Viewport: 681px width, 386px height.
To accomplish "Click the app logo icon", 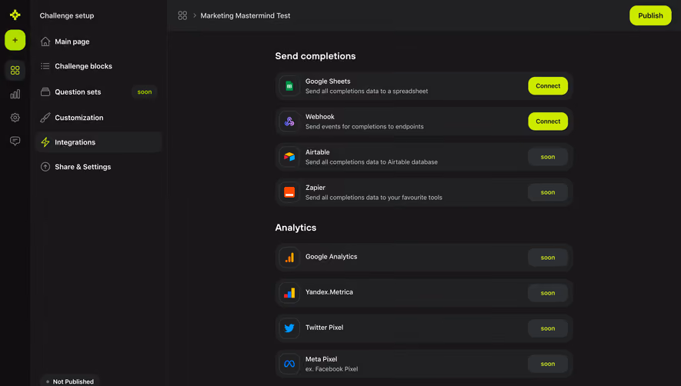I will (x=15, y=15).
